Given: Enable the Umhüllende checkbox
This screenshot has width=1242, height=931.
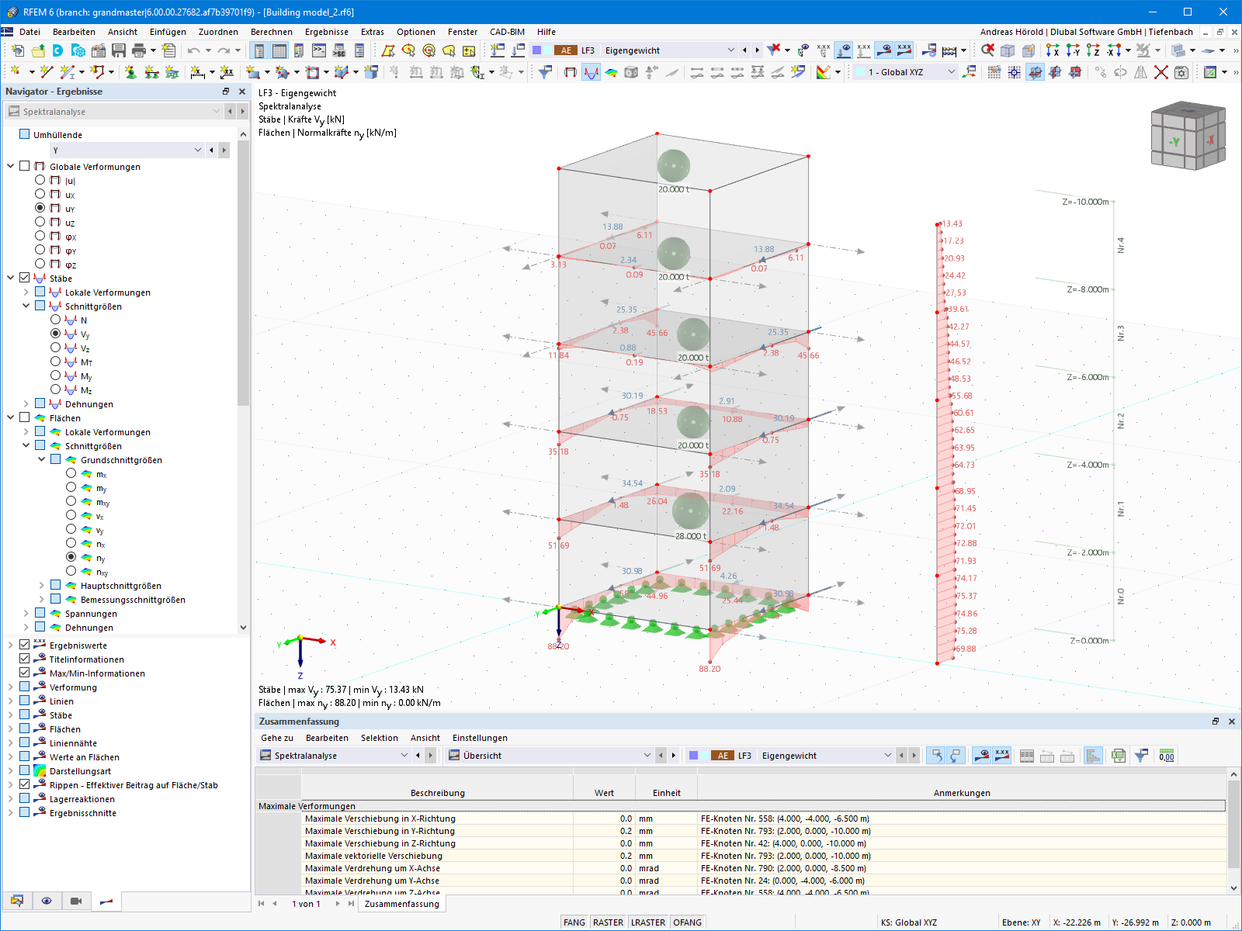Looking at the screenshot, I should point(25,134).
